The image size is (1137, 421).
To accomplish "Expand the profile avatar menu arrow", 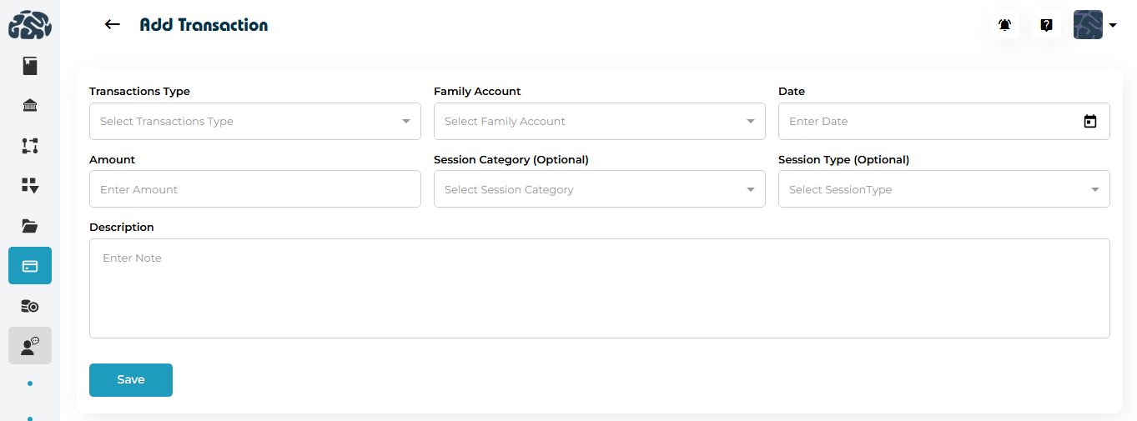I will pyautogui.click(x=1113, y=26).
